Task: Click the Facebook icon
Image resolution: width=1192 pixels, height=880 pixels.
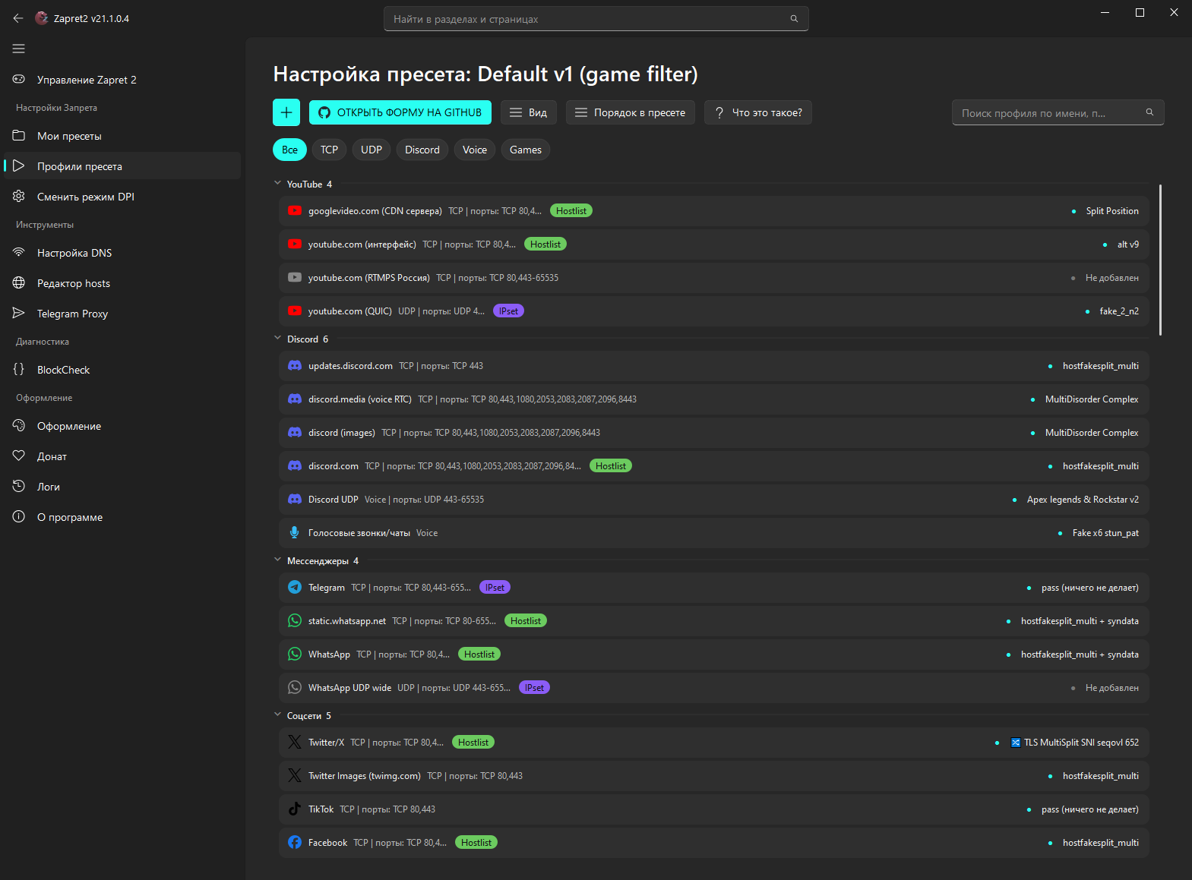Action: click(295, 843)
